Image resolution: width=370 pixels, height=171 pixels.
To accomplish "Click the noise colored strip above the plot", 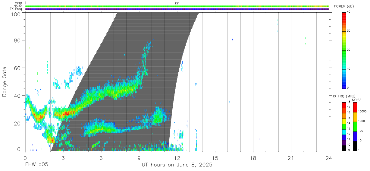I will coord(177,6).
